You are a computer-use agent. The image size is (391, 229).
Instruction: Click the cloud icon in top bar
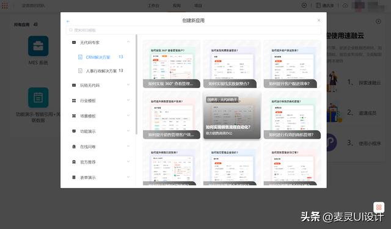tap(345, 5)
